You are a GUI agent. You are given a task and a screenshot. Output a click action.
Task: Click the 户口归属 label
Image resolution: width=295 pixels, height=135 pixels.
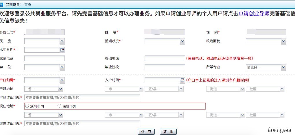click(x=8, y=80)
